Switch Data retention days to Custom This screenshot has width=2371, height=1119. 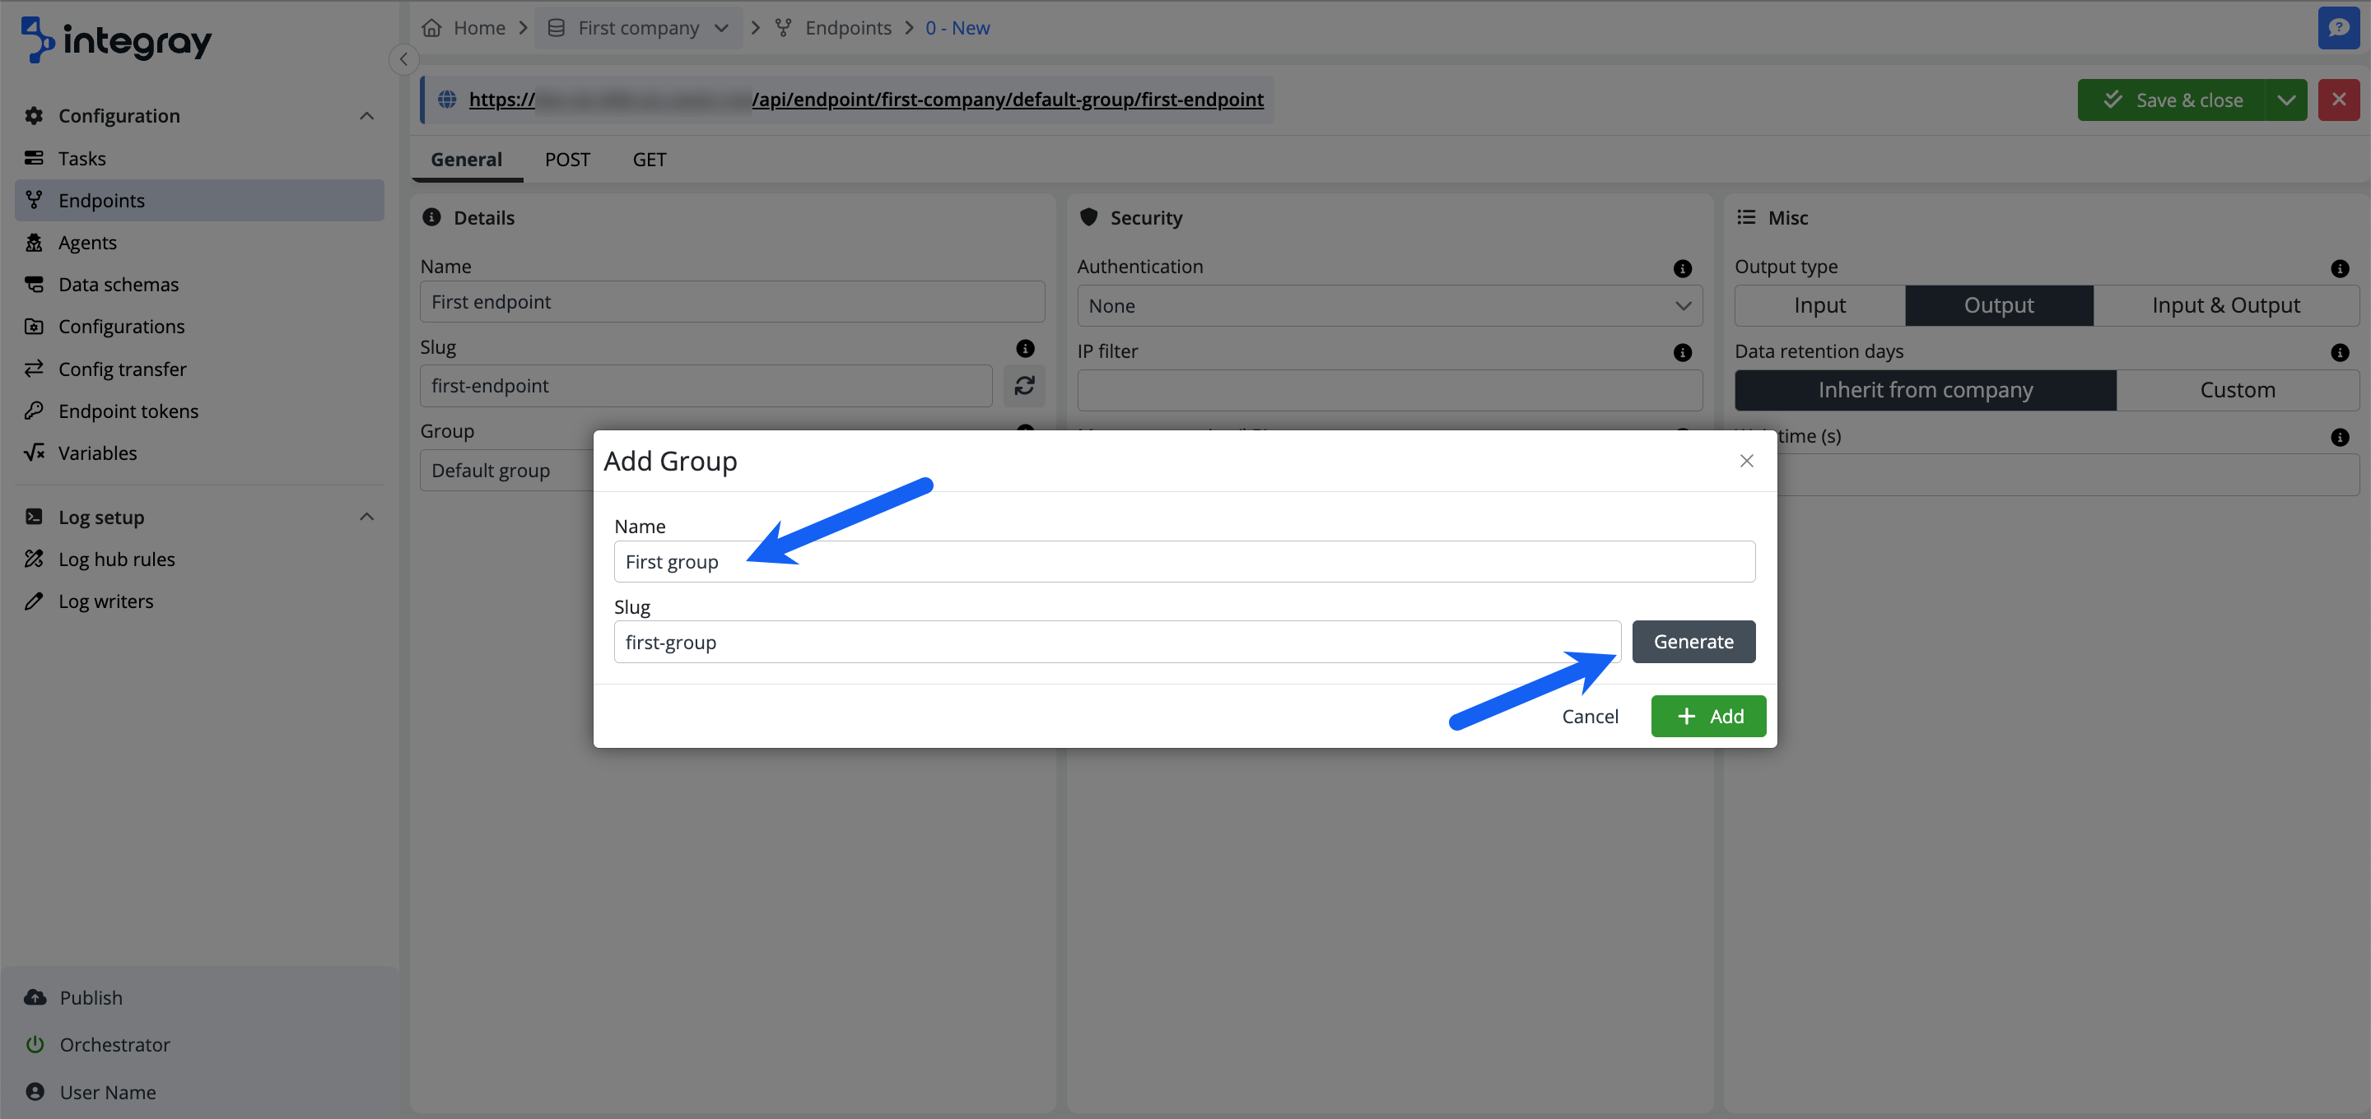click(x=2238, y=389)
